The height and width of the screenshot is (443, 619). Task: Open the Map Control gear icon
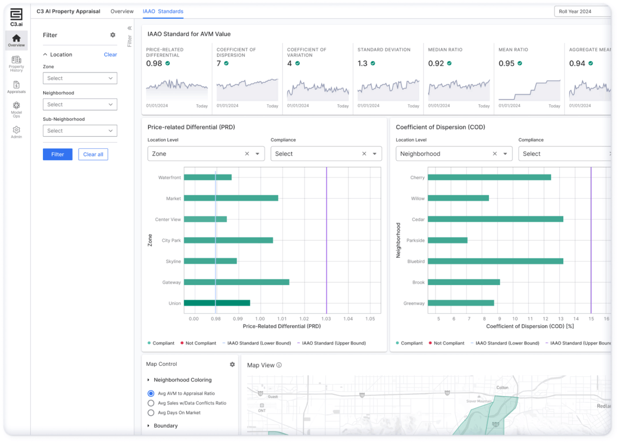pos(232,364)
